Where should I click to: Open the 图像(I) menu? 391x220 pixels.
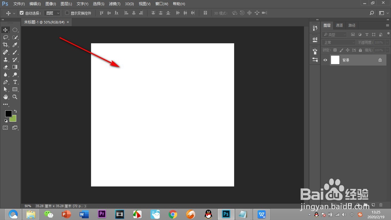[x=50, y=4]
